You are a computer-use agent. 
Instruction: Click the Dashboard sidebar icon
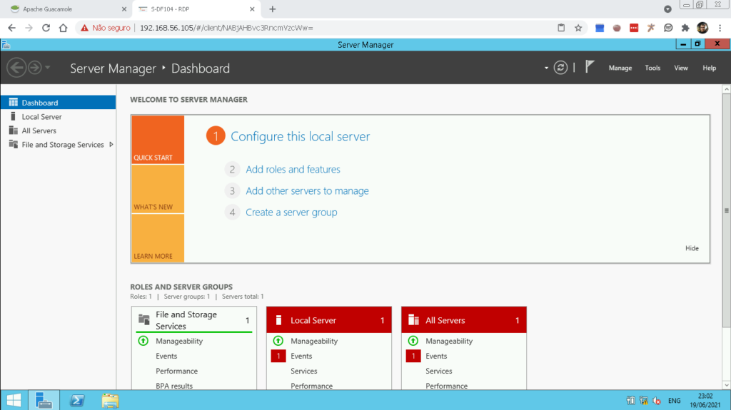(13, 102)
